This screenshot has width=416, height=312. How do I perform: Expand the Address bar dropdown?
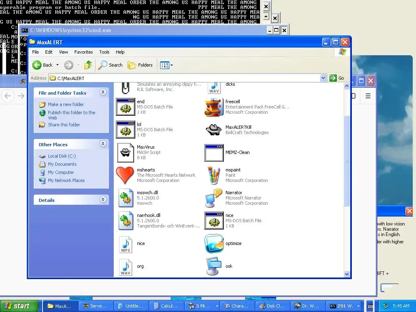pyautogui.click(x=323, y=78)
